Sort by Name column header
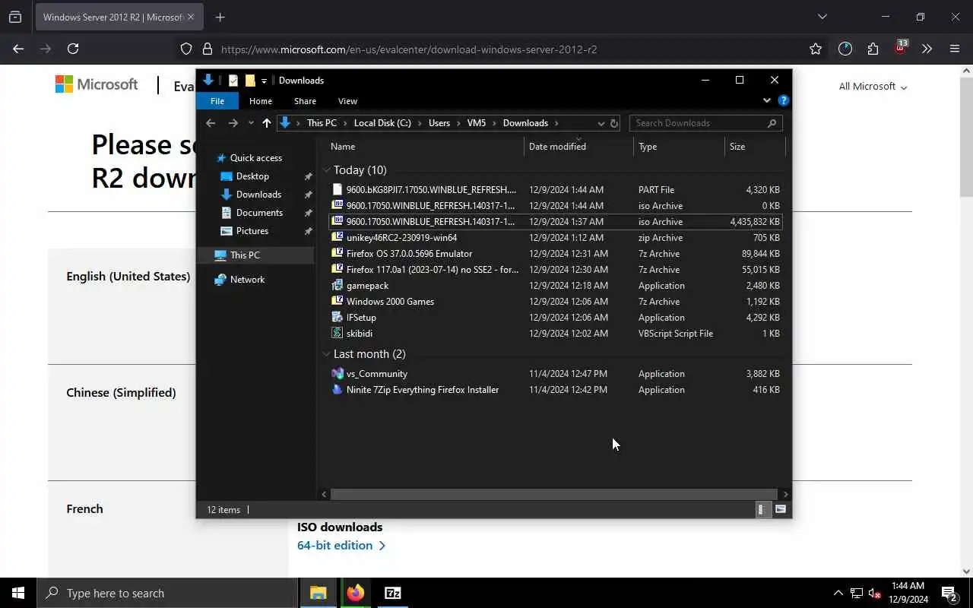The height and width of the screenshot is (608, 973). point(425,147)
